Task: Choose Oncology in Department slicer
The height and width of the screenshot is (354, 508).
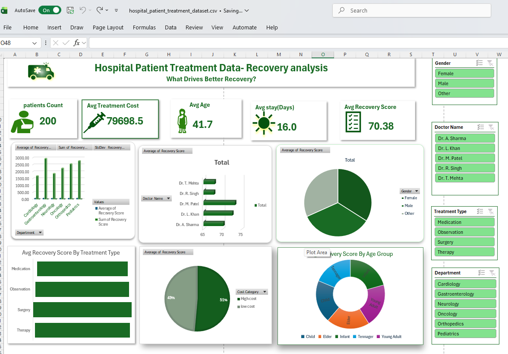Action: (465, 314)
